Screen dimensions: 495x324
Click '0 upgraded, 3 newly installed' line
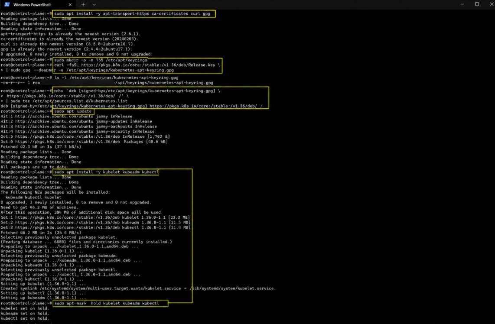click(x=76, y=202)
